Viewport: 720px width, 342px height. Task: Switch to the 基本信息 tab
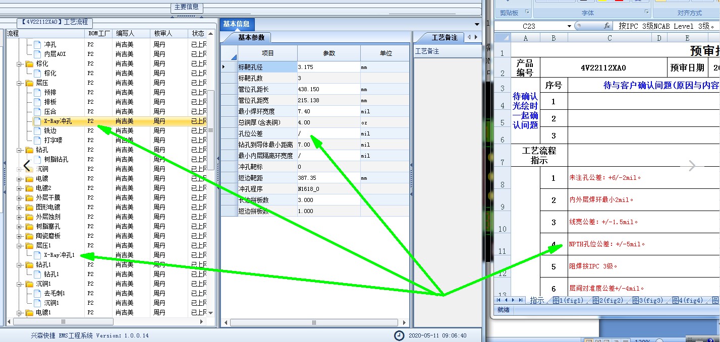pos(238,24)
